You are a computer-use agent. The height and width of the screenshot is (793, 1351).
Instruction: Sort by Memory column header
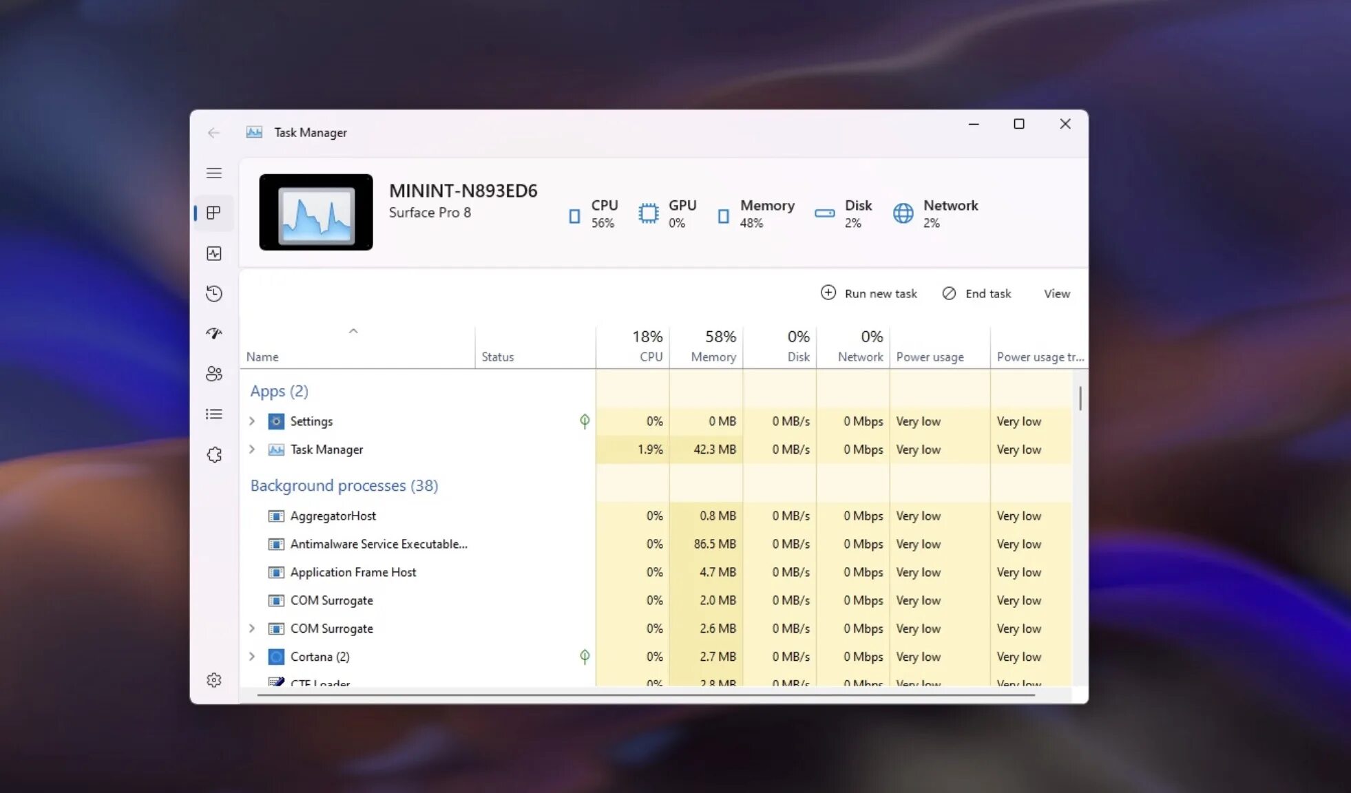pos(713,357)
